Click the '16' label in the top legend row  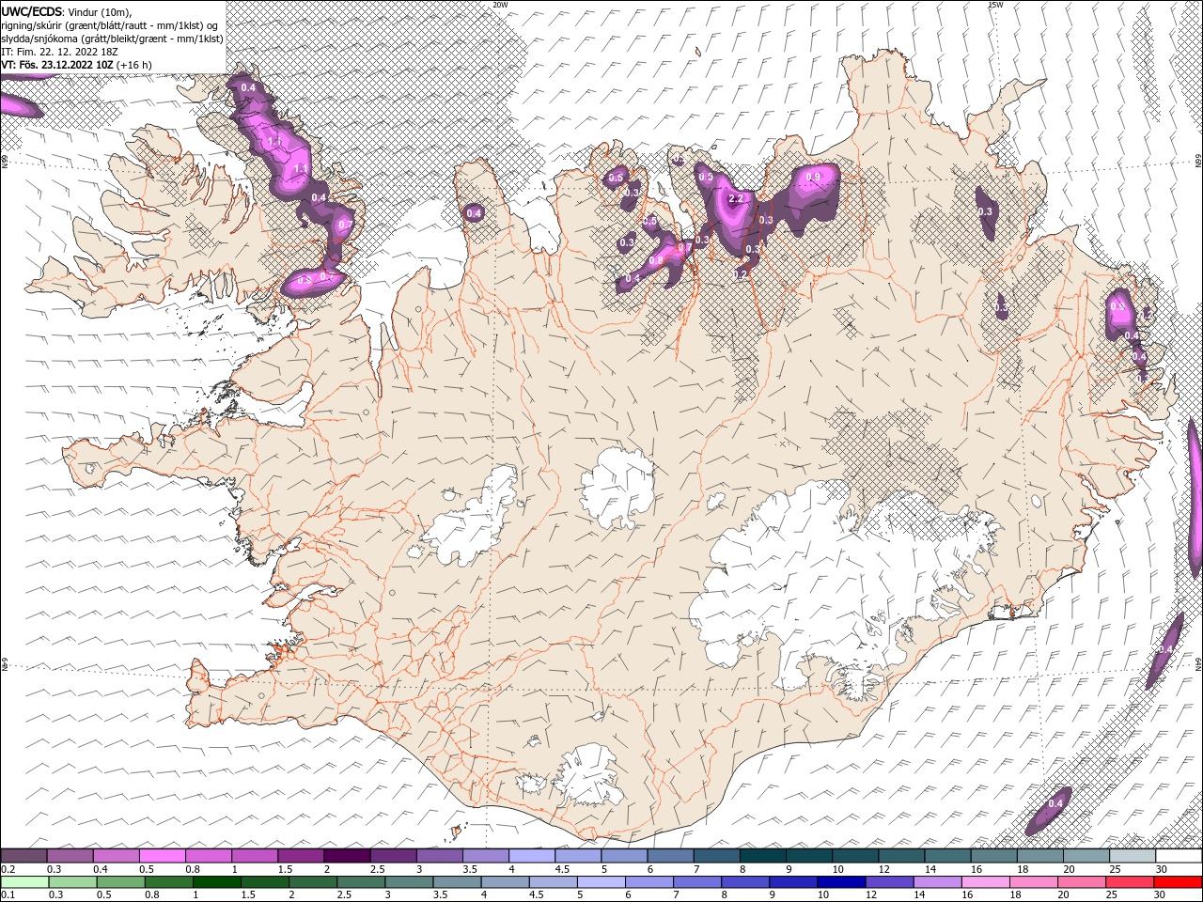click(x=976, y=869)
